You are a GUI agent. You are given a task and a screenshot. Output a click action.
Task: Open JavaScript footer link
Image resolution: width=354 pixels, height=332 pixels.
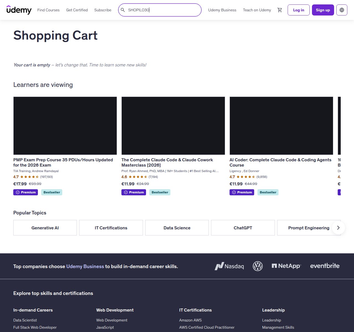click(105, 327)
